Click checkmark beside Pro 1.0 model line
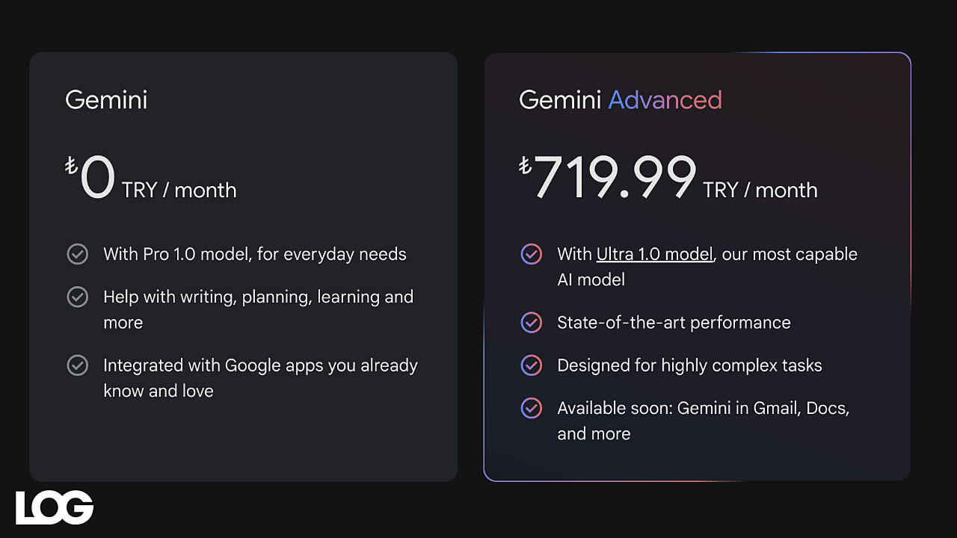The height and width of the screenshot is (538, 957). [x=78, y=254]
